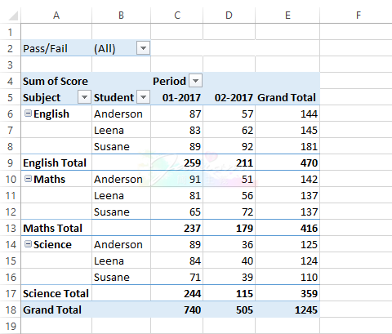Open the Student field filter dropdown
The width and height of the screenshot is (392, 334).
144,97
